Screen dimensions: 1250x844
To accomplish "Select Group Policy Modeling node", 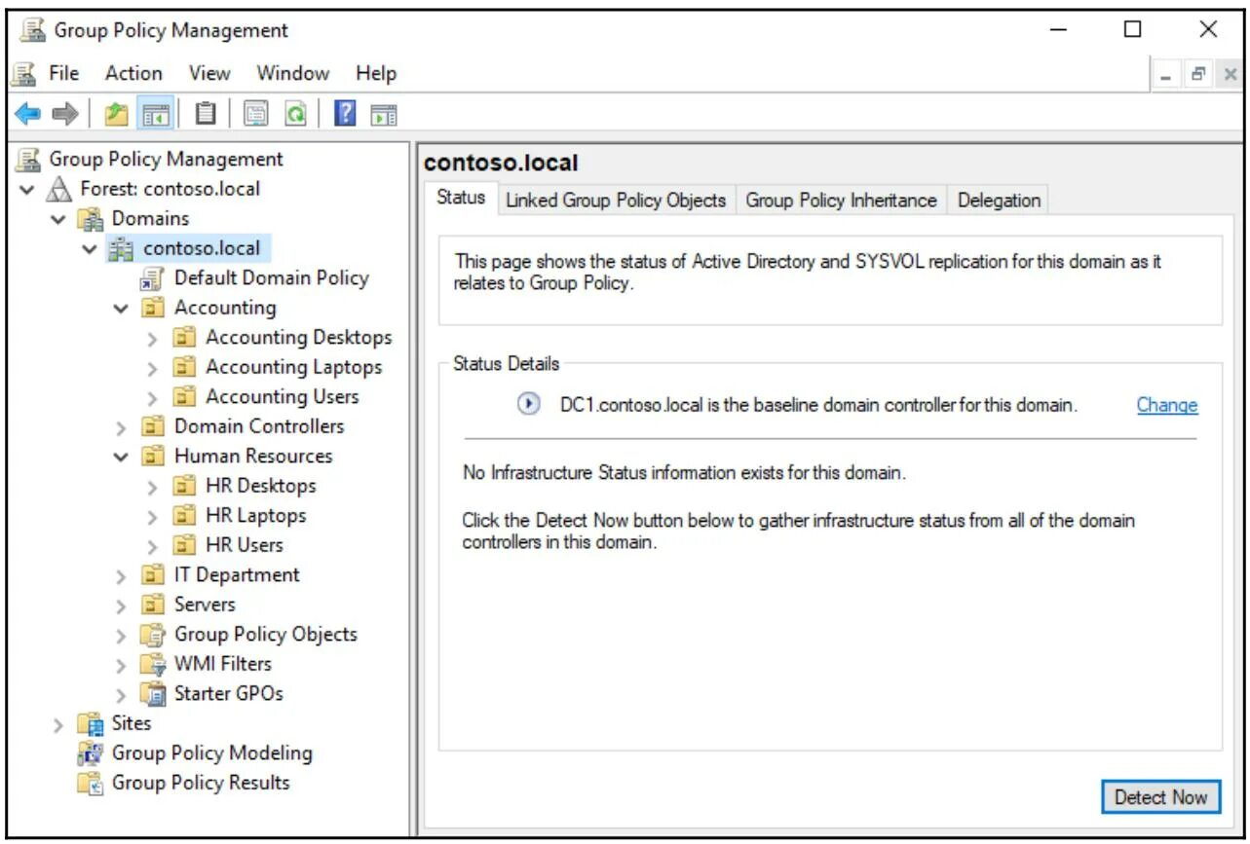I will click(x=212, y=753).
